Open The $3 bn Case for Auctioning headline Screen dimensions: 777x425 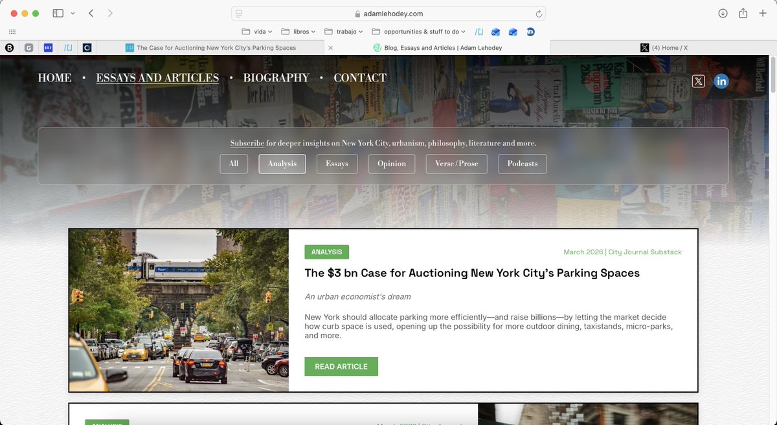click(x=472, y=273)
